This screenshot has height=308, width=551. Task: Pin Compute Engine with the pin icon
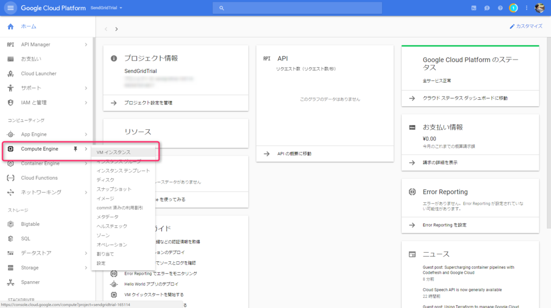[x=75, y=149]
